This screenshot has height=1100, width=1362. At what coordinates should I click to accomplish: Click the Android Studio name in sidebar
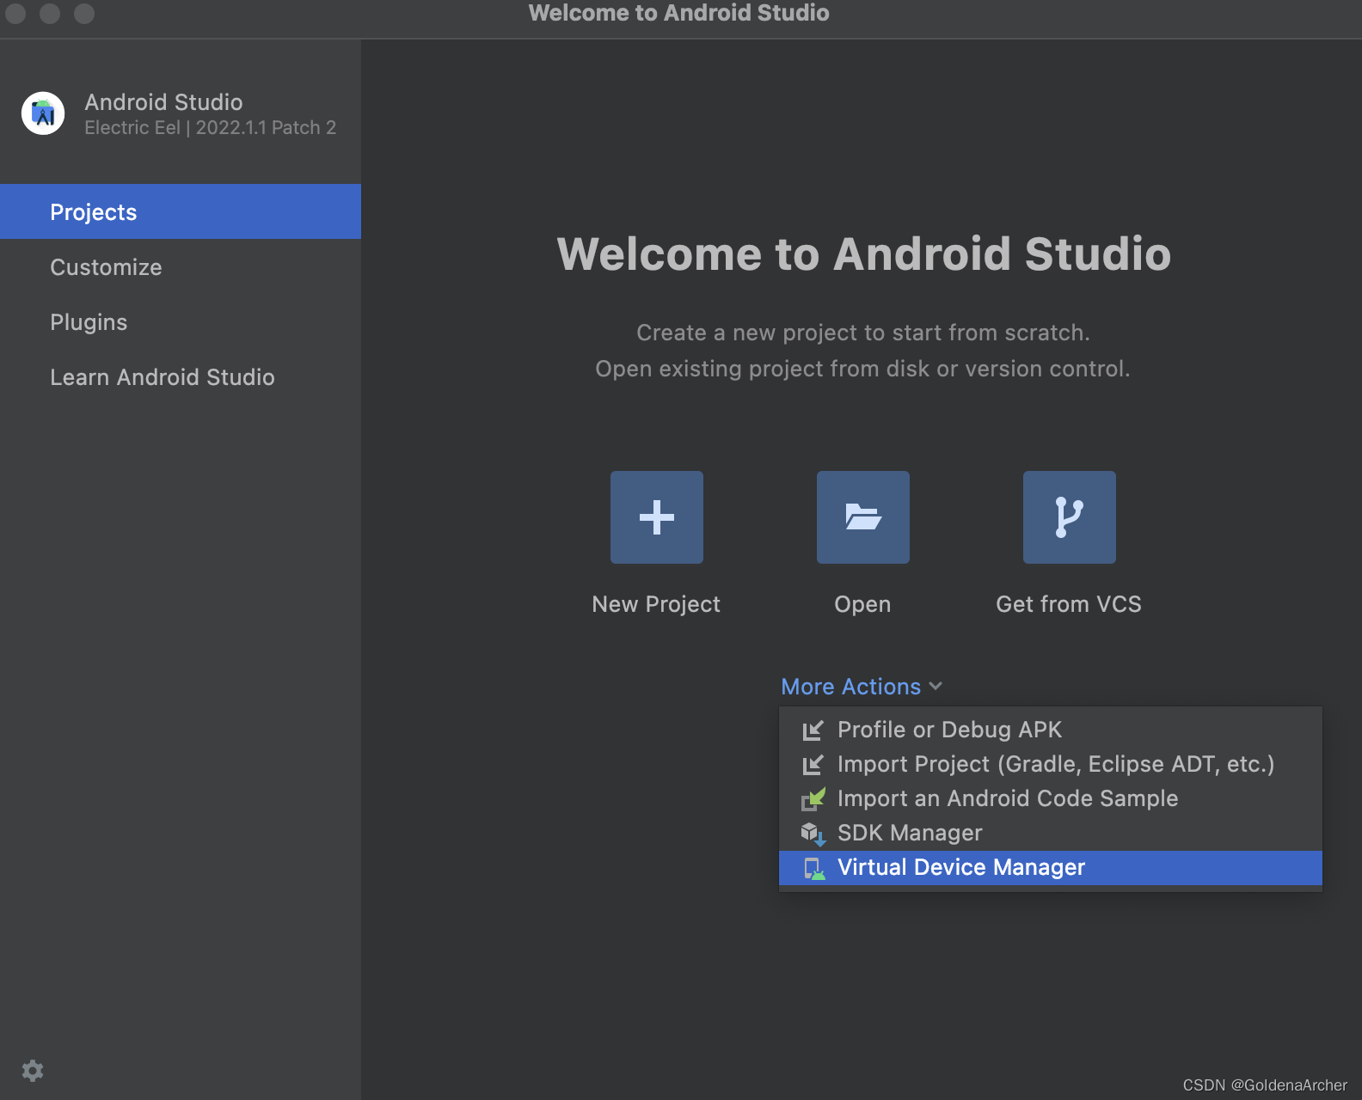(x=163, y=102)
